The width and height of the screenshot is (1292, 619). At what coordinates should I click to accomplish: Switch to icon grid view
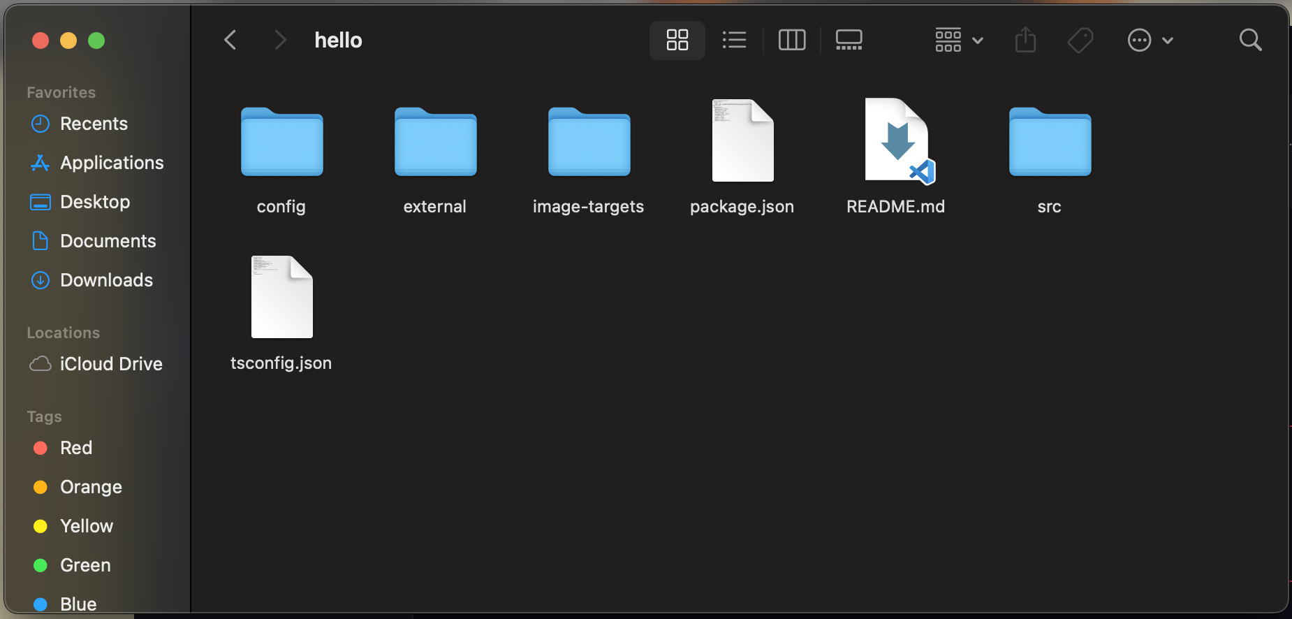tap(677, 40)
